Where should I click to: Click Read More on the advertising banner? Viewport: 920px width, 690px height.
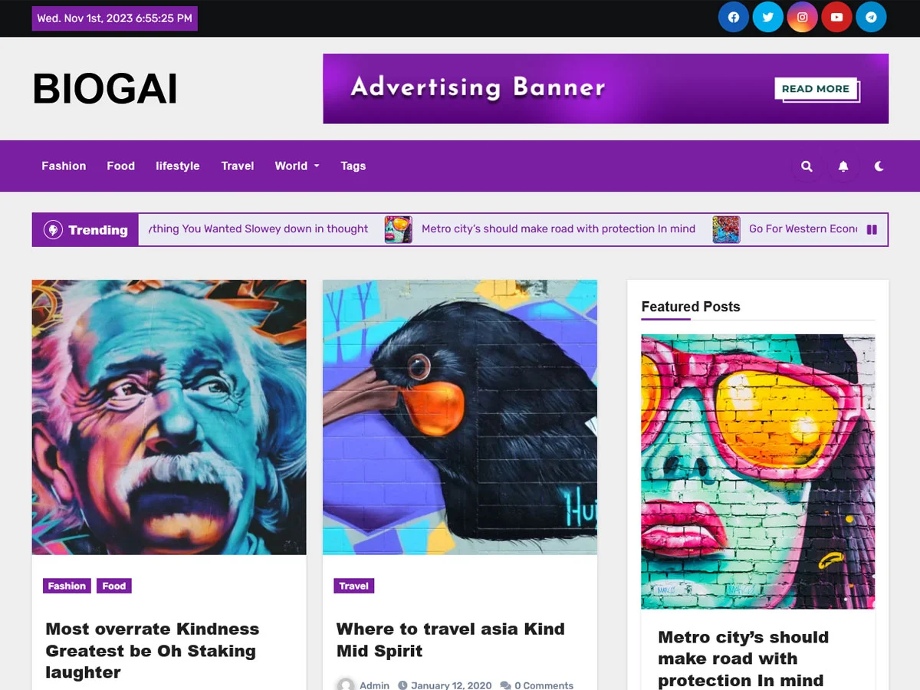click(816, 89)
